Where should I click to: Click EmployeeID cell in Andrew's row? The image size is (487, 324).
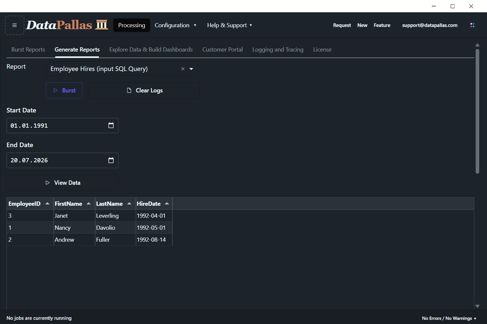[30, 240]
